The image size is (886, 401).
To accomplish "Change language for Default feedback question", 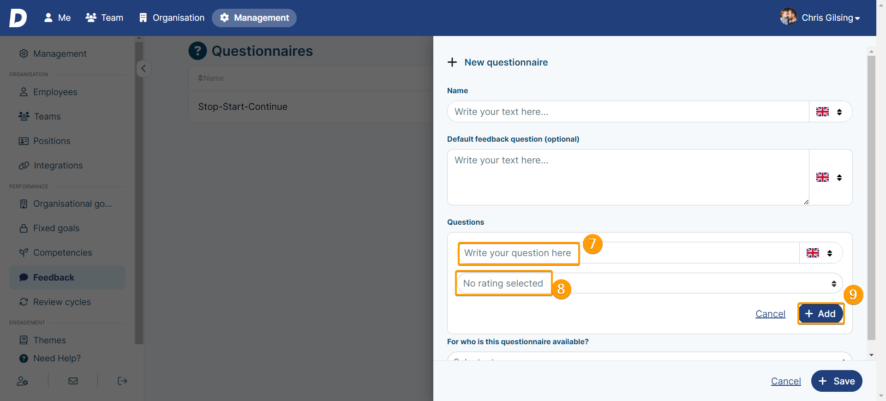I will tap(830, 177).
